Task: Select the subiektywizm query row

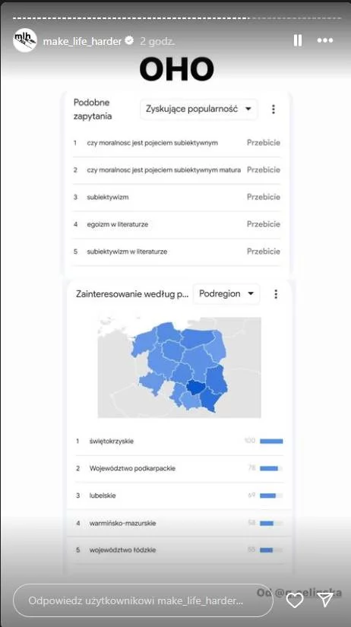Action: coord(176,197)
